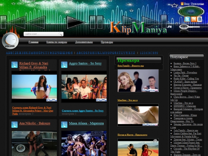Screen dimensions: 208x156
Task: Click the search magnifier icon
Action: (x=60, y=34)
